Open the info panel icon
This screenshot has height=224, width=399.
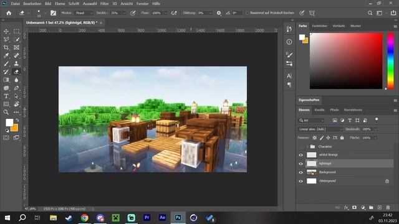point(289,42)
